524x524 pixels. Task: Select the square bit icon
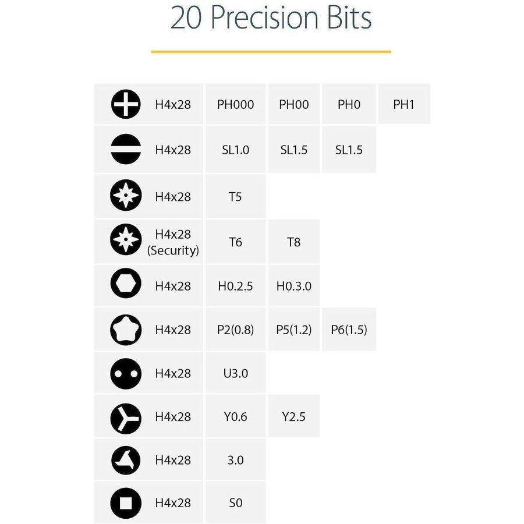click(126, 502)
